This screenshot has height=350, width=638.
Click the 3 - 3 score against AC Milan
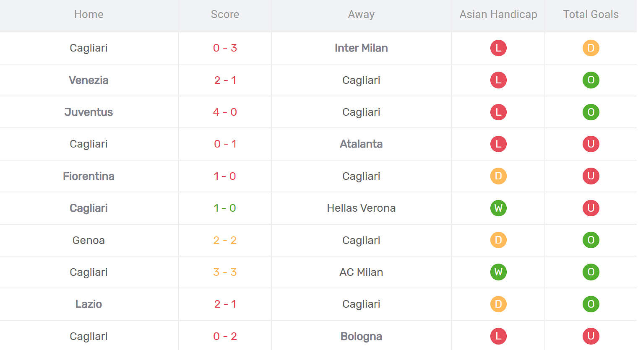(x=225, y=272)
